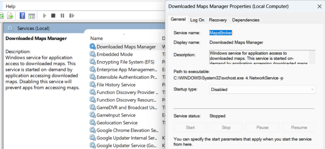This screenshot has height=149, width=325.
Task: Click the Downloaded Maps Manager display name text
Action: coord(236,42)
